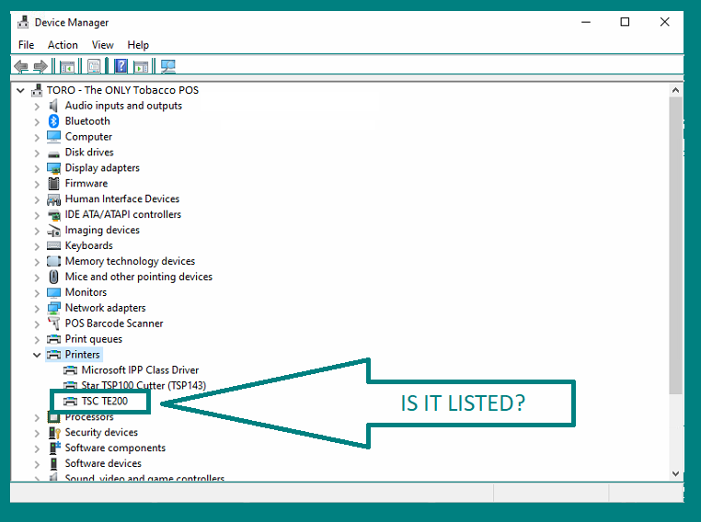The width and height of the screenshot is (701, 522).
Task: Select the Imaging devices label
Action: pos(102,230)
